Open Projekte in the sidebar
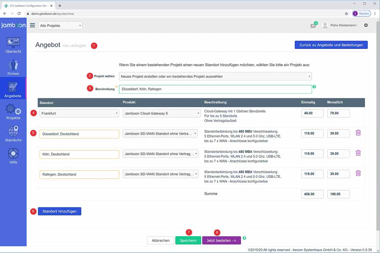The image size is (380, 253). point(13,112)
